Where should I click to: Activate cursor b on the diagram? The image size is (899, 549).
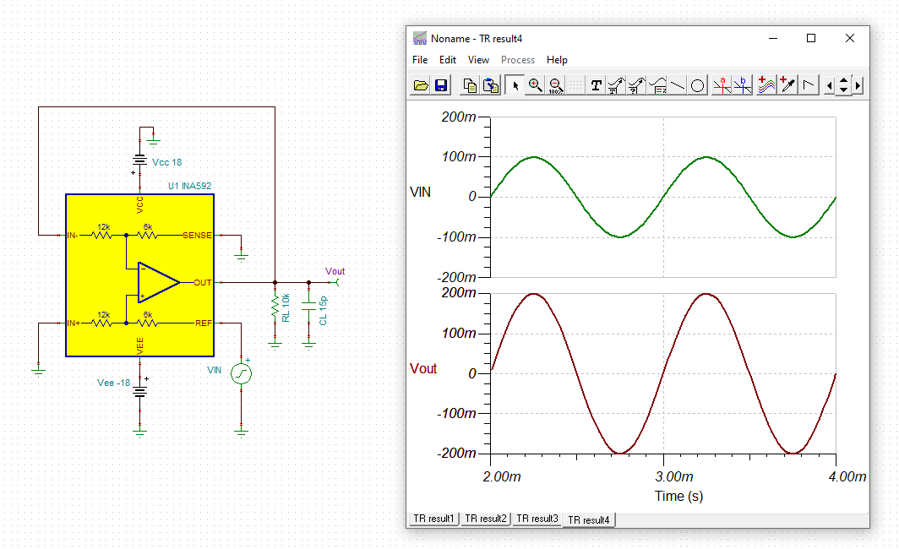[743, 85]
